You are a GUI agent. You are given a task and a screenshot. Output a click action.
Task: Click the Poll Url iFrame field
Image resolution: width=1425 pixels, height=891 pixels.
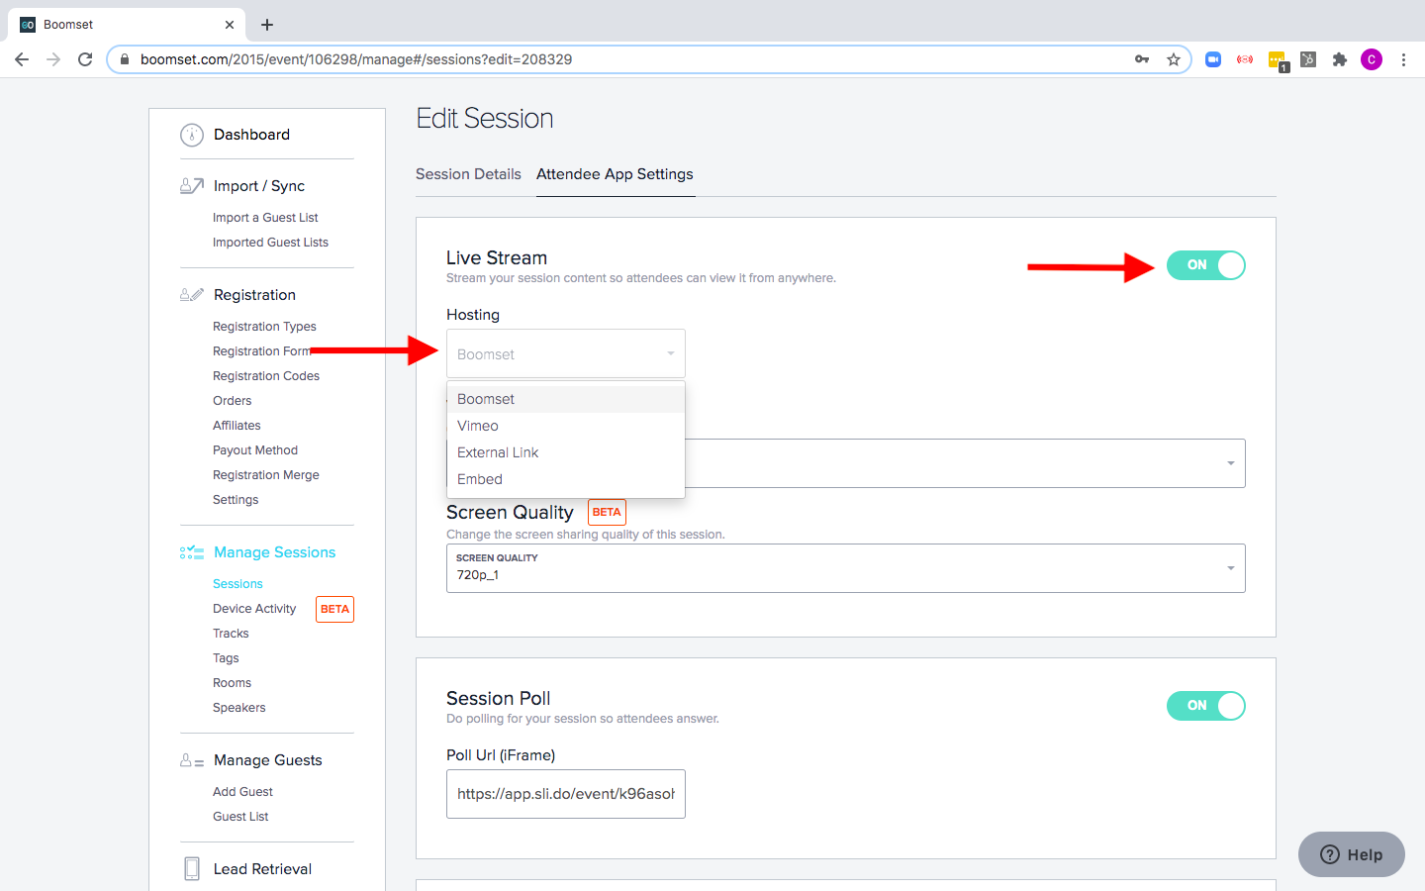tap(566, 794)
